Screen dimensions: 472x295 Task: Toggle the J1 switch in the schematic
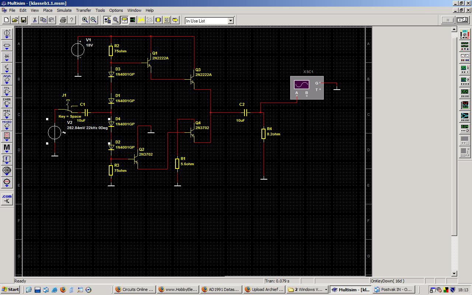[68, 105]
